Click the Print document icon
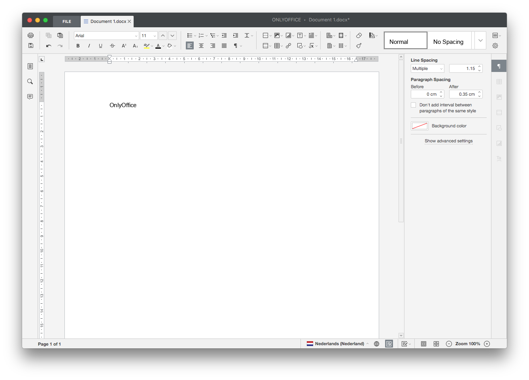 pyautogui.click(x=30, y=36)
